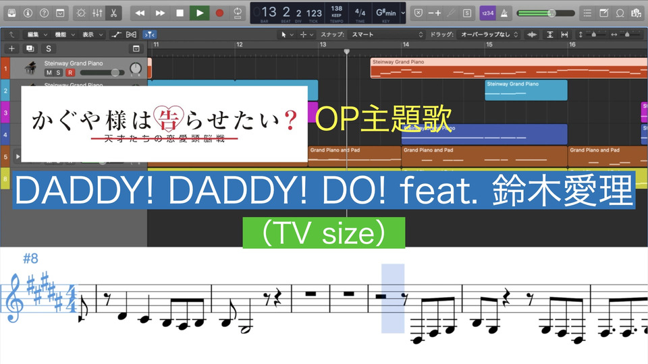The height and width of the screenshot is (364, 648).
Task: Solo track 1 with its S button
Action: 58,73
